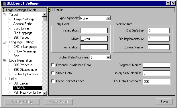The width and height of the screenshot is (177, 108).
Task: Select 68K Target panel
Action: coord(21,38)
